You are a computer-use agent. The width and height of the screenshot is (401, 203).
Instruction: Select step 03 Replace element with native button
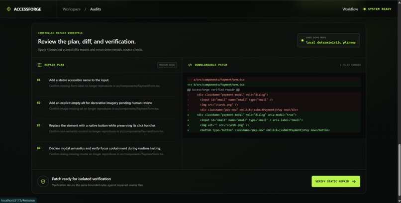pyautogui.click(x=102, y=125)
